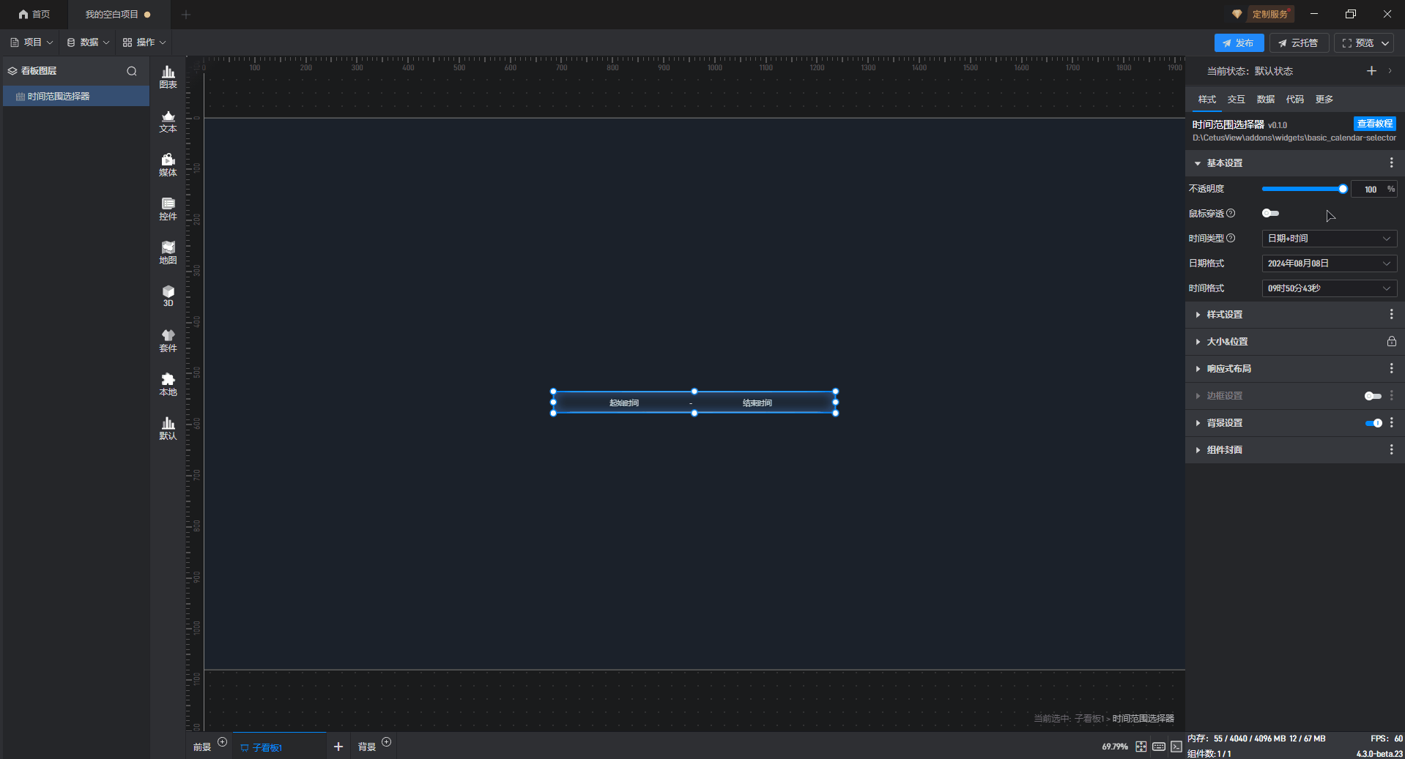Add a foreground layer with 前景 plus icon

(x=222, y=742)
